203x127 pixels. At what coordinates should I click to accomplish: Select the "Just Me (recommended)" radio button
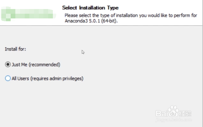(x=8, y=65)
